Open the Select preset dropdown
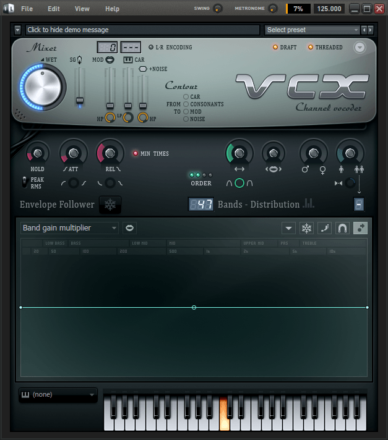 tap(312, 30)
